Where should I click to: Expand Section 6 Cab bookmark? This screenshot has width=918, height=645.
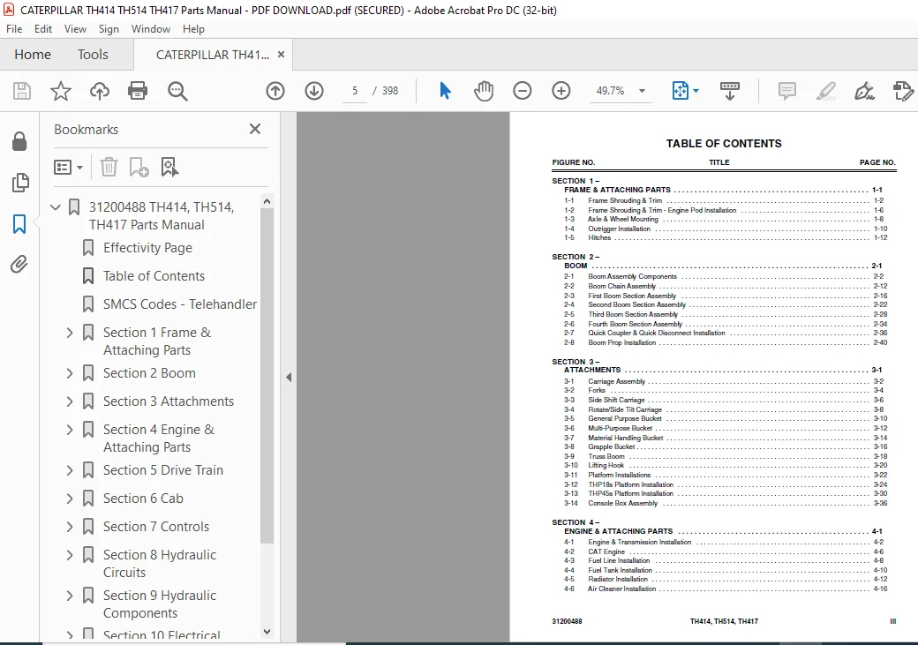(70, 499)
